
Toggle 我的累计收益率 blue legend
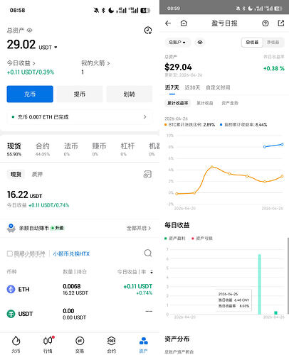click(x=243, y=124)
